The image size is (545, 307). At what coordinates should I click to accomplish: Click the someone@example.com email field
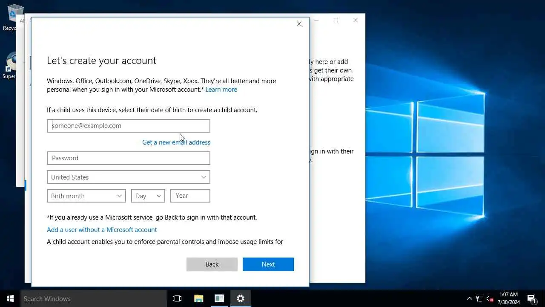tap(129, 126)
